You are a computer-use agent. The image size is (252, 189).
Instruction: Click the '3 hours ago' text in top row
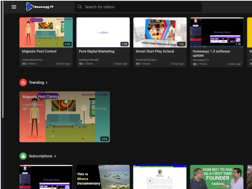click(63, 64)
